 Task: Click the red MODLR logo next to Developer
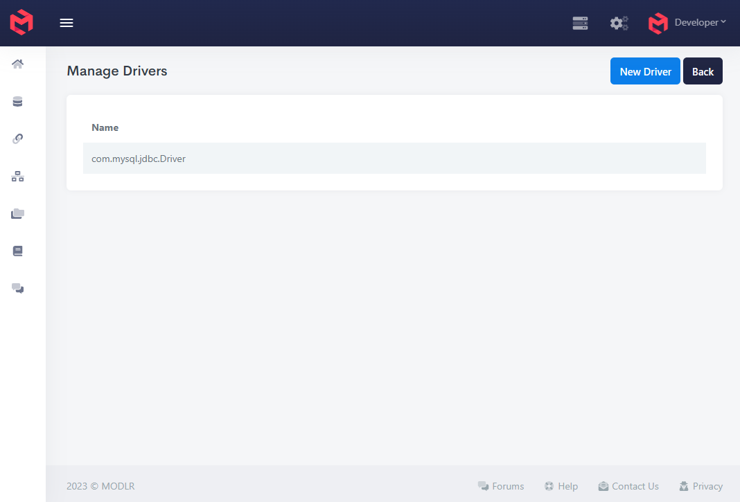tap(657, 23)
